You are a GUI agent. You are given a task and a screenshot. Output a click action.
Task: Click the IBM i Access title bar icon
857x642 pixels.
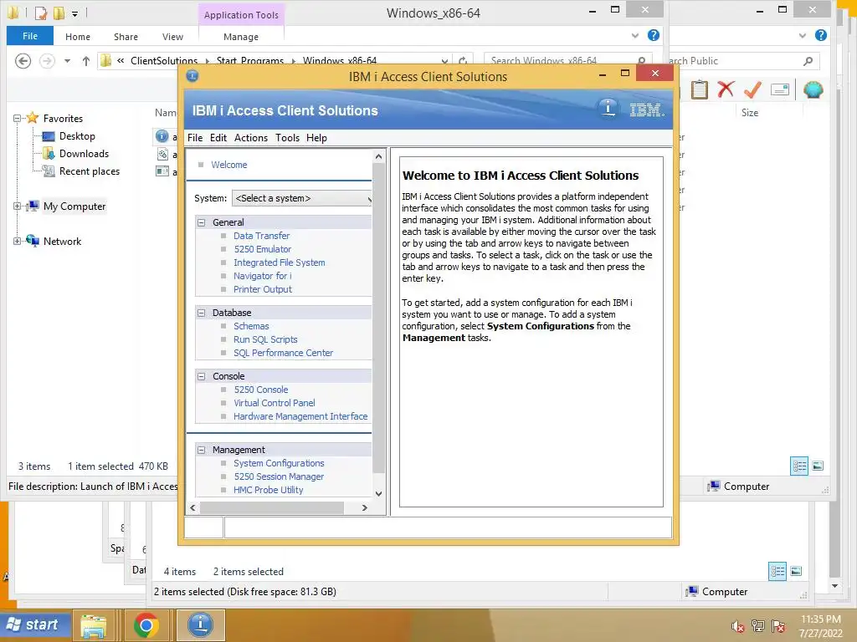click(192, 76)
